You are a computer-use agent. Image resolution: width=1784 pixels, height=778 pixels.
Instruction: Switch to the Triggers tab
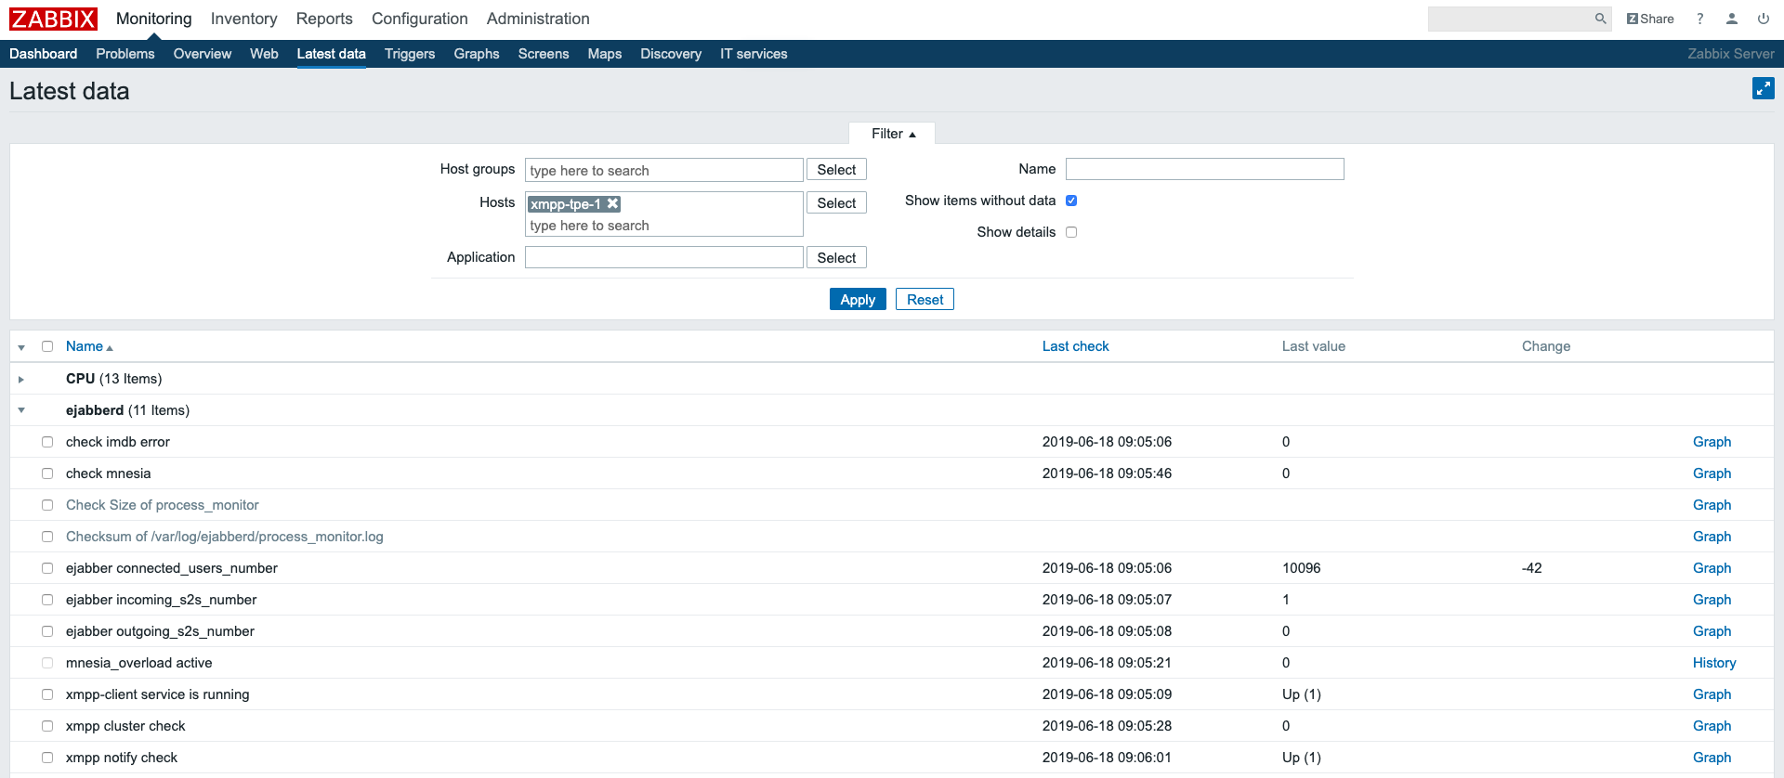point(409,54)
